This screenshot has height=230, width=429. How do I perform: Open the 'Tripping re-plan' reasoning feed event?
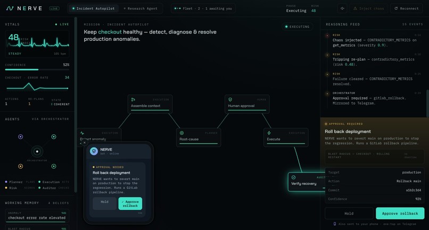pos(374,59)
